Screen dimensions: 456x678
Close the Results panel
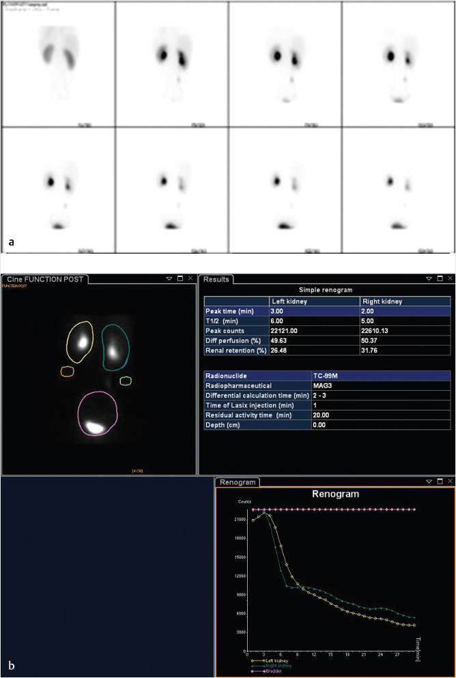tap(449, 279)
